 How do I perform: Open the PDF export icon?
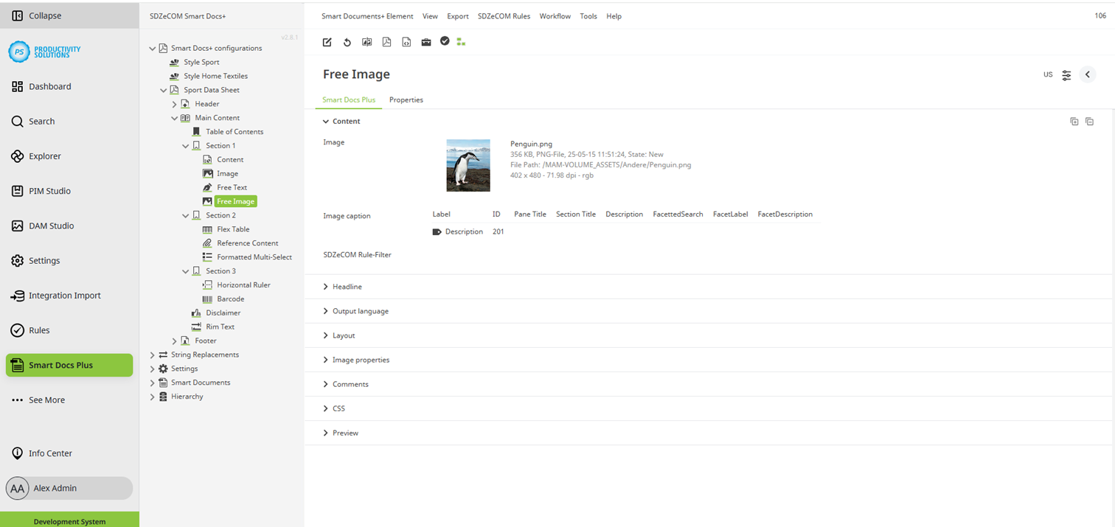(x=386, y=42)
